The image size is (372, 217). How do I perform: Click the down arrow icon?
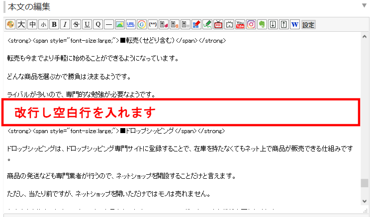(273, 24)
